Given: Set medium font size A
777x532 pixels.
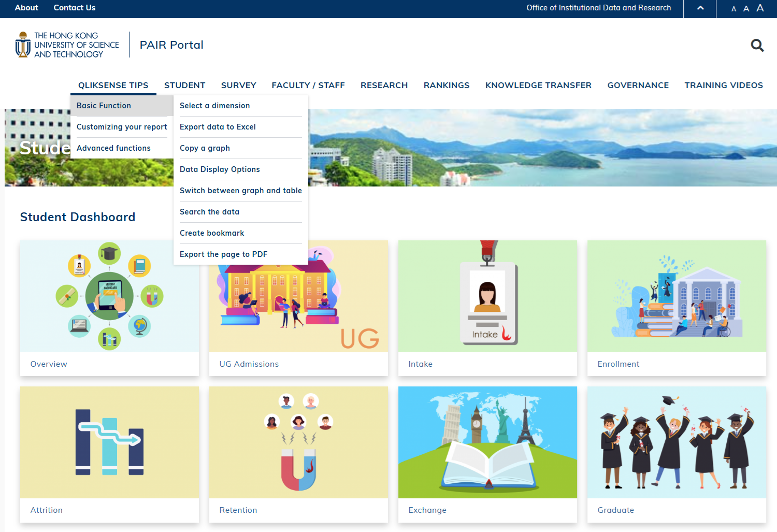Looking at the screenshot, I should coord(746,8).
